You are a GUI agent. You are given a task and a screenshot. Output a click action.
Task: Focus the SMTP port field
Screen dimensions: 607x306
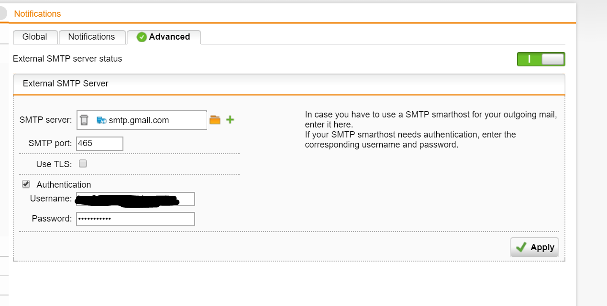(99, 144)
